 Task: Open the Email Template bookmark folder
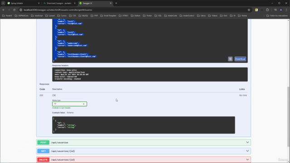tap(108, 16)
